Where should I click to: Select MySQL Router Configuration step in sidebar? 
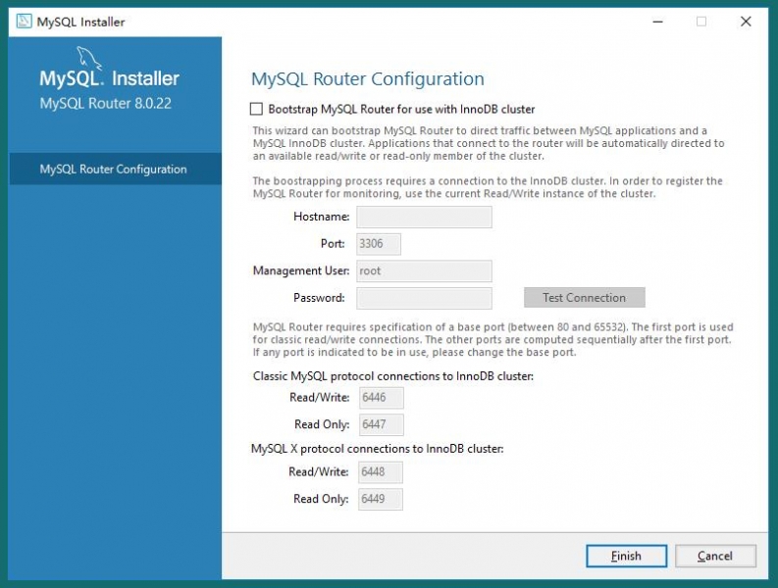[x=113, y=169]
